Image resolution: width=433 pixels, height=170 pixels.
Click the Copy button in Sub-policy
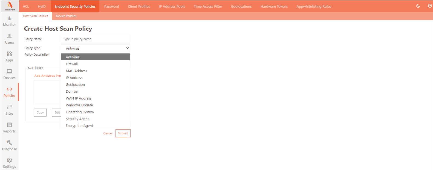pyautogui.click(x=40, y=112)
